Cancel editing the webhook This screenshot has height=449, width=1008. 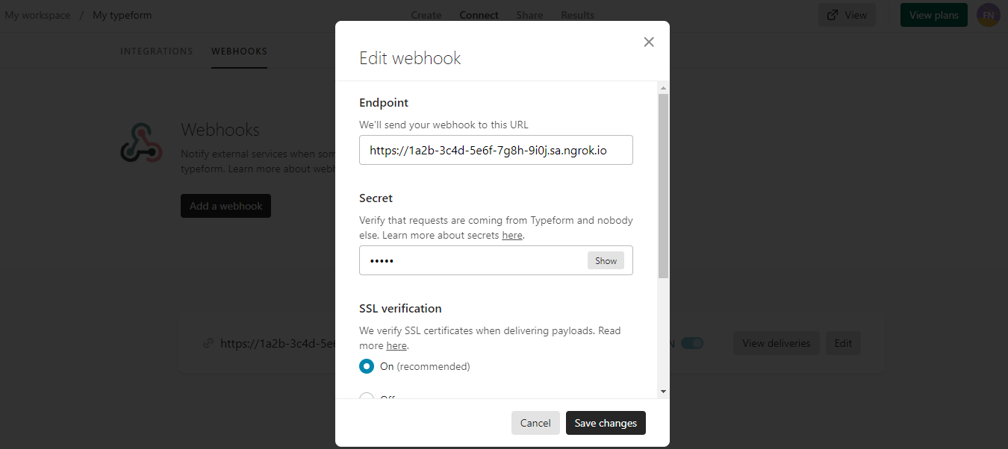pos(535,423)
